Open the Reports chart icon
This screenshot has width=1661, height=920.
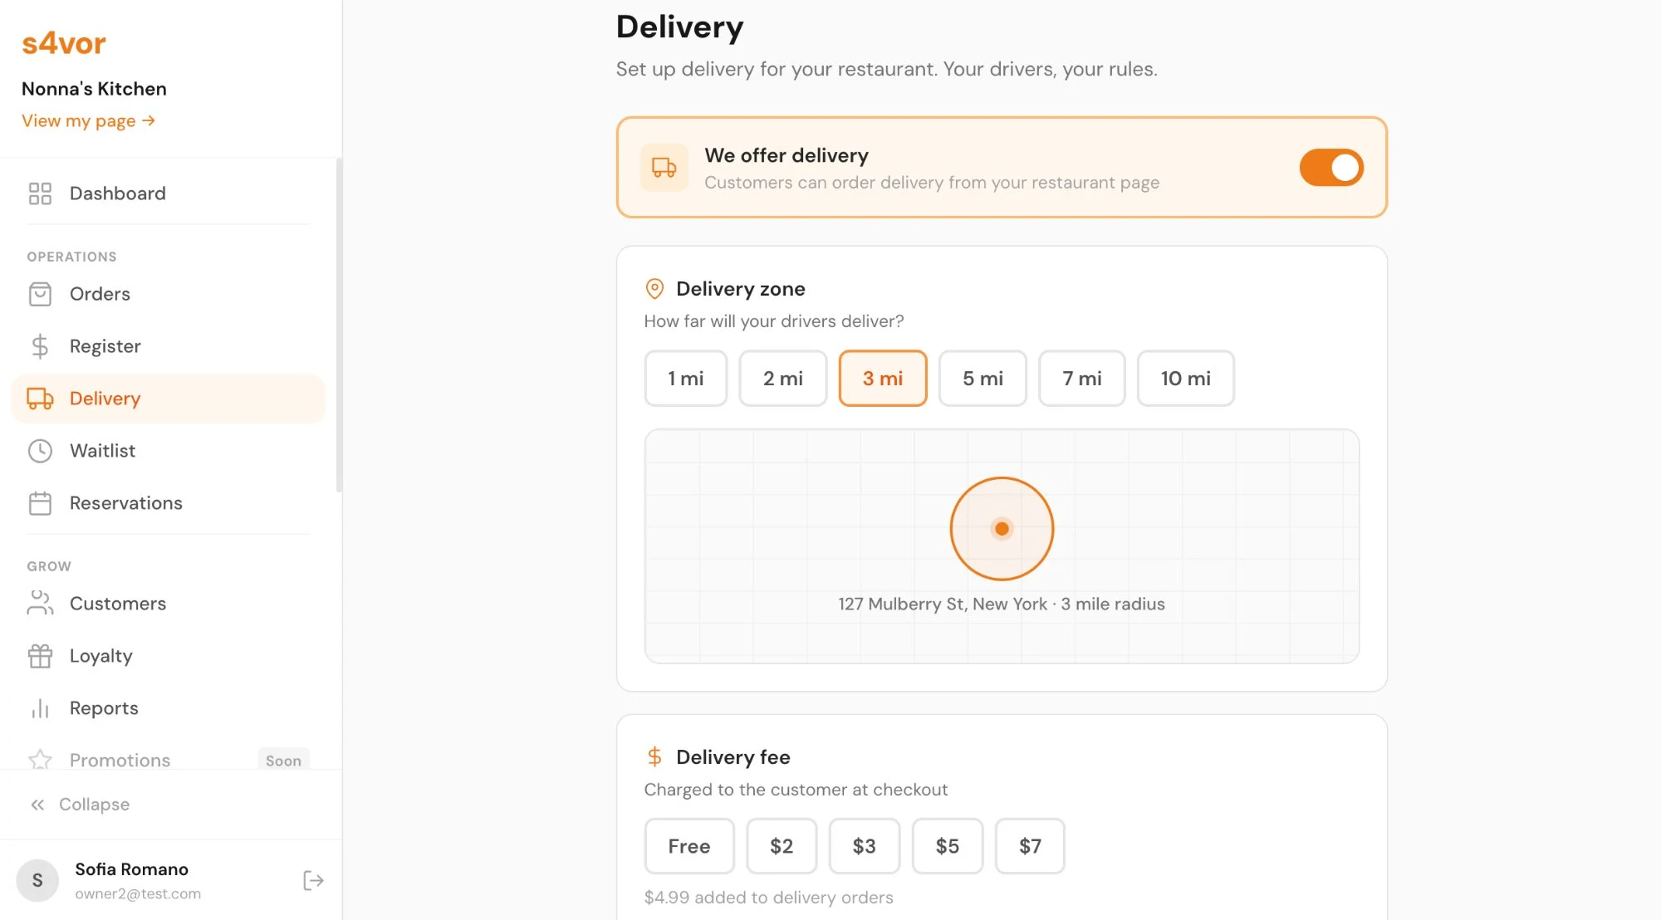pyautogui.click(x=39, y=708)
